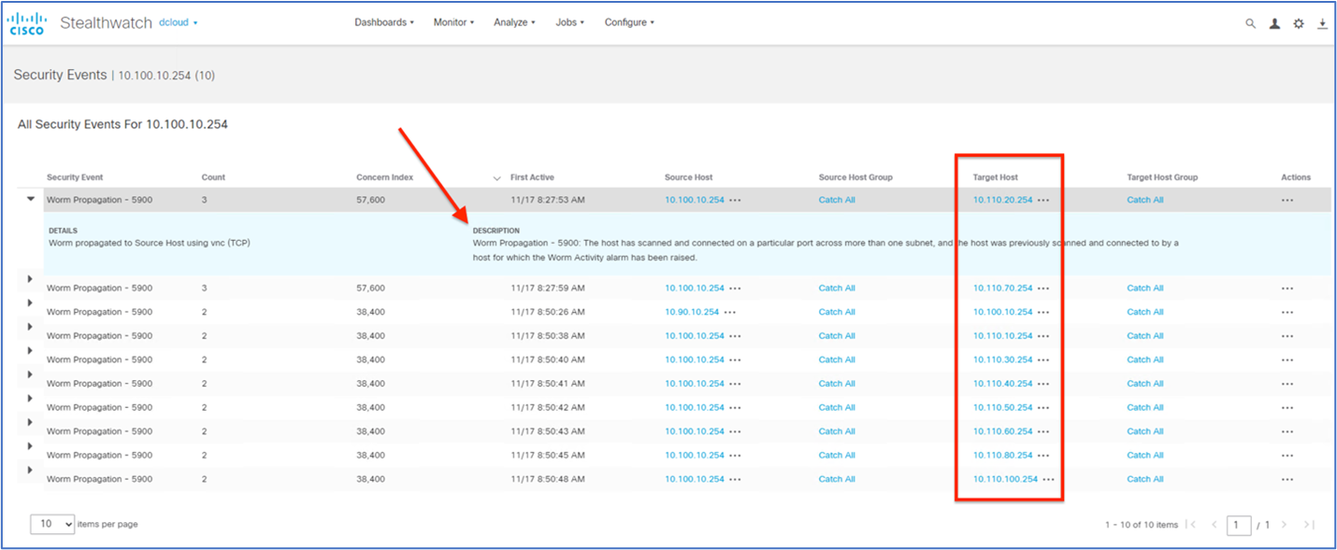
Task: Click the download icon in top bar
Action: pyautogui.click(x=1322, y=24)
